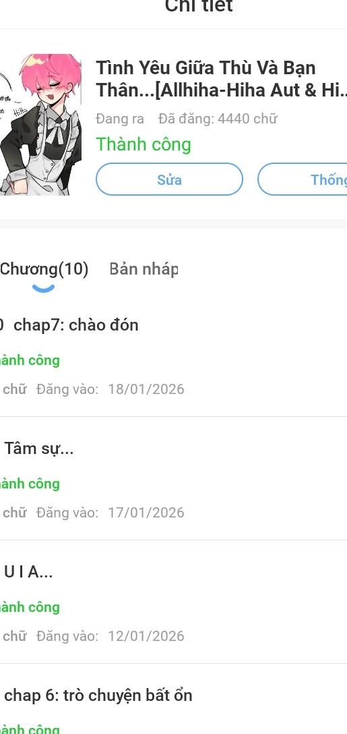Image resolution: width=347 pixels, height=734 pixels.
Task: Tap the blue indicator under Chương tab
Action: [x=44, y=289]
